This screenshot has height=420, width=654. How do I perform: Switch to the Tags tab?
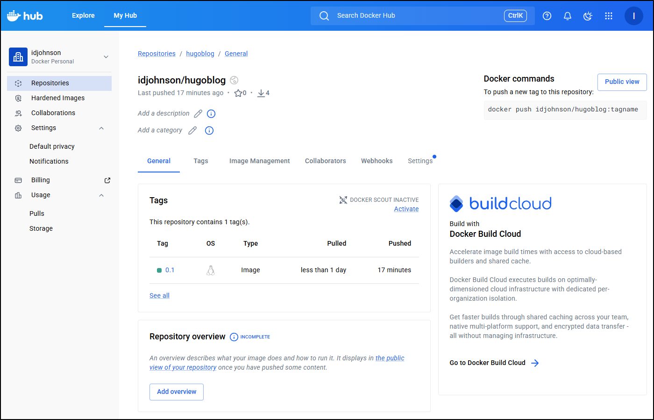[x=201, y=161]
